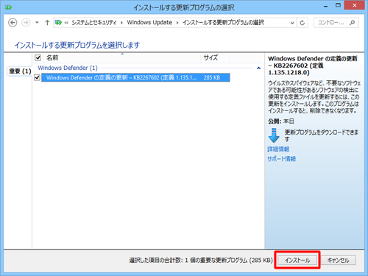Refresh the page with the refresh icon
This screenshot has width=368, height=276.
pos(302,23)
